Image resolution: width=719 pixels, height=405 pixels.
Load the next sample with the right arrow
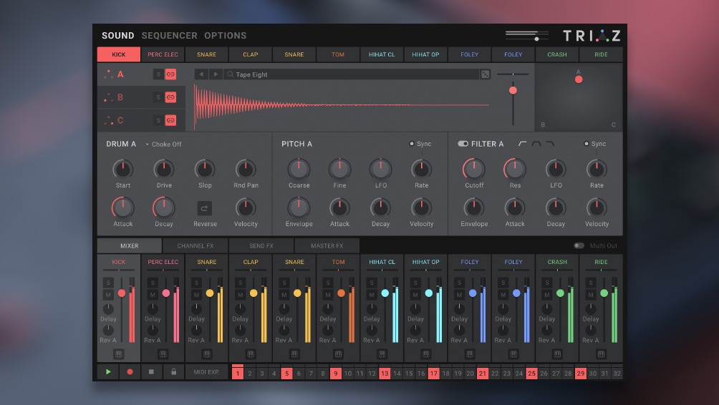pyautogui.click(x=216, y=74)
